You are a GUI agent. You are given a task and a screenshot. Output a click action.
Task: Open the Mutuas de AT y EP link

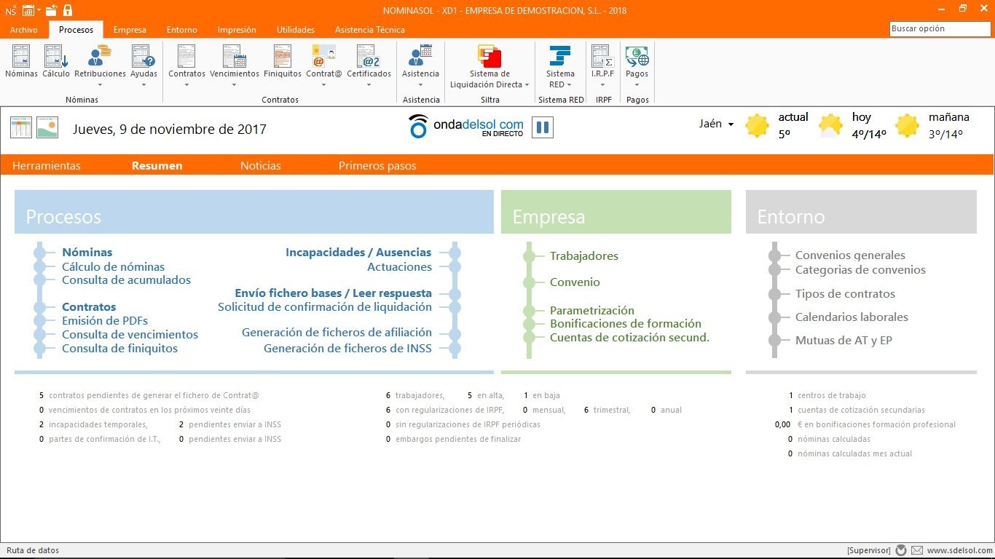[x=843, y=340]
